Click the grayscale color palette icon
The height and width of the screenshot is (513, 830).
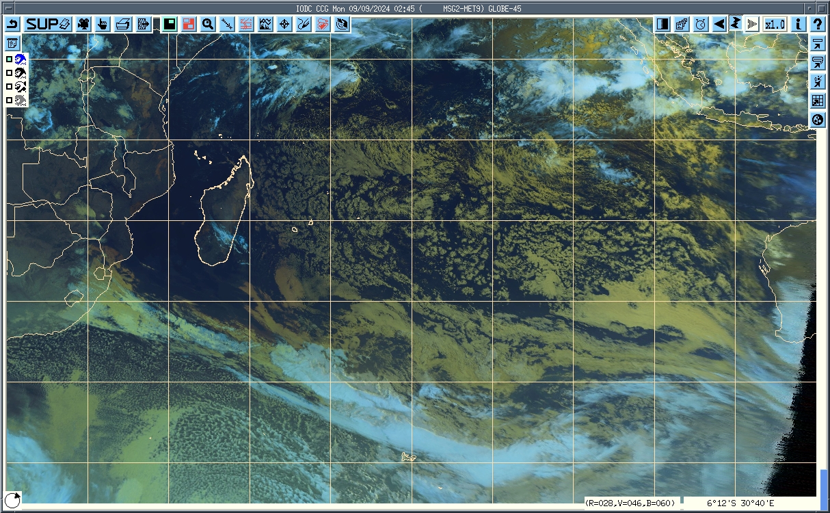(662, 24)
